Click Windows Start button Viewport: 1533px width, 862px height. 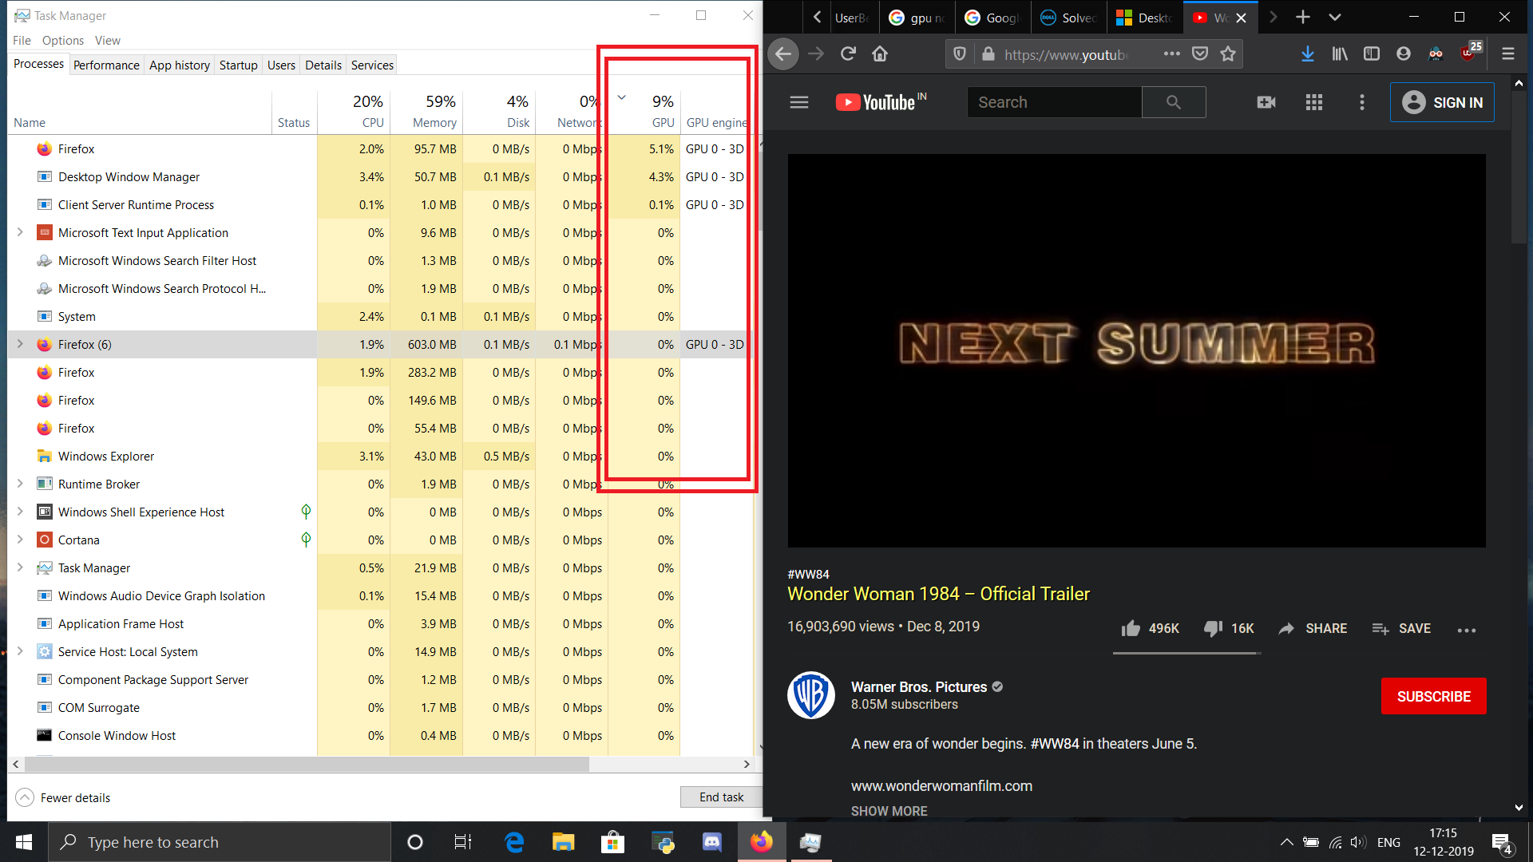24,842
